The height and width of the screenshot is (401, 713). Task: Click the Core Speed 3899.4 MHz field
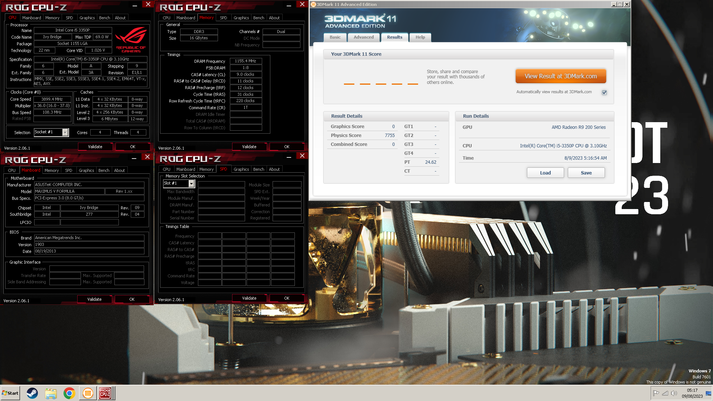click(x=52, y=99)
